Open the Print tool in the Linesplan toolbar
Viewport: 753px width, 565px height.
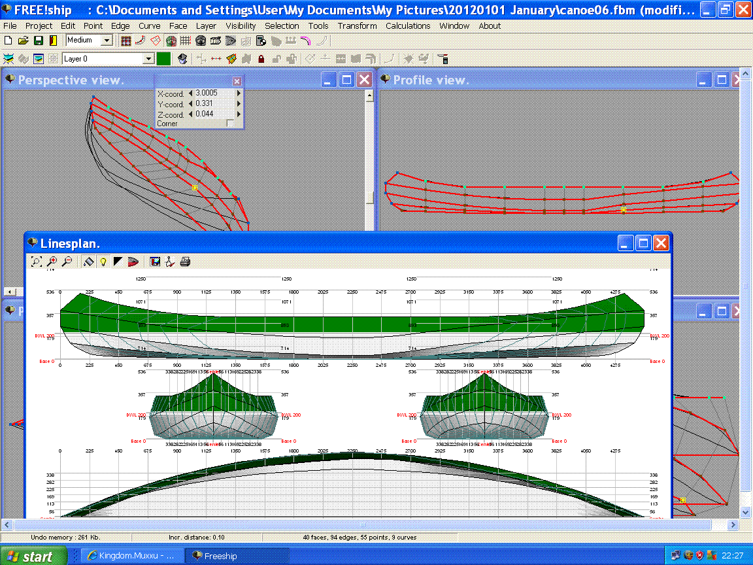pos(184,261)
